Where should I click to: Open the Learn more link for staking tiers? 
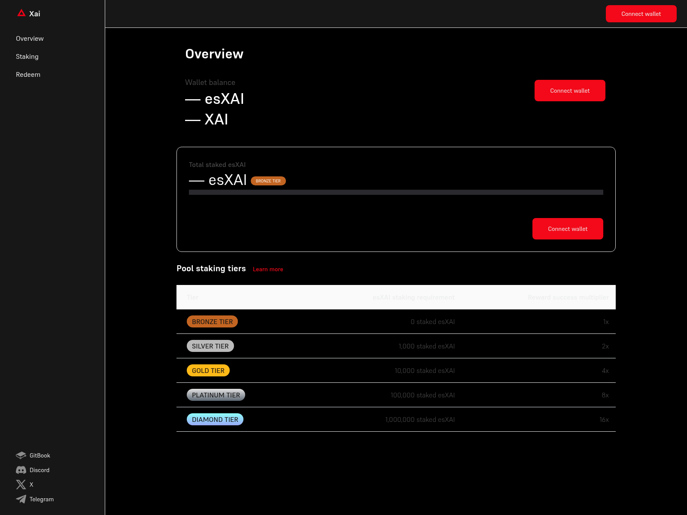click(x=268, y=269)
